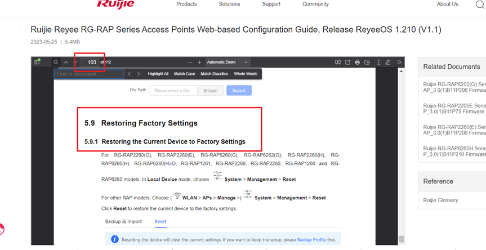Toggle Whole Words option
Image resolution: width=486 pixels, height=250 pixels.
pos(246,74)
